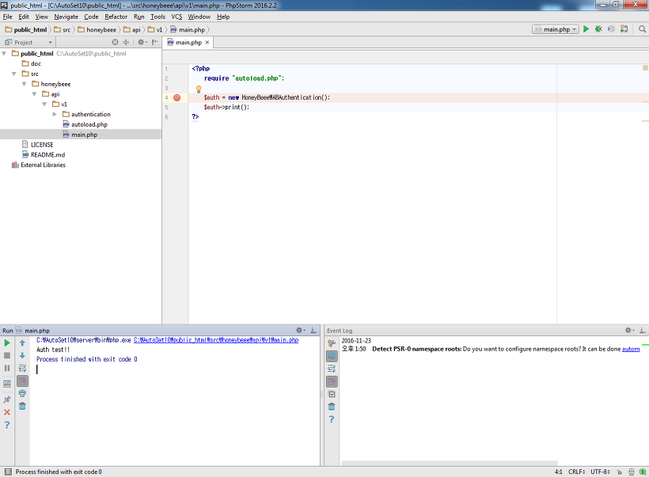The image size is (649, 477).
Task: Open Event Log settings wrench icon
Action: pyautogui.click(x=332, y=343)
